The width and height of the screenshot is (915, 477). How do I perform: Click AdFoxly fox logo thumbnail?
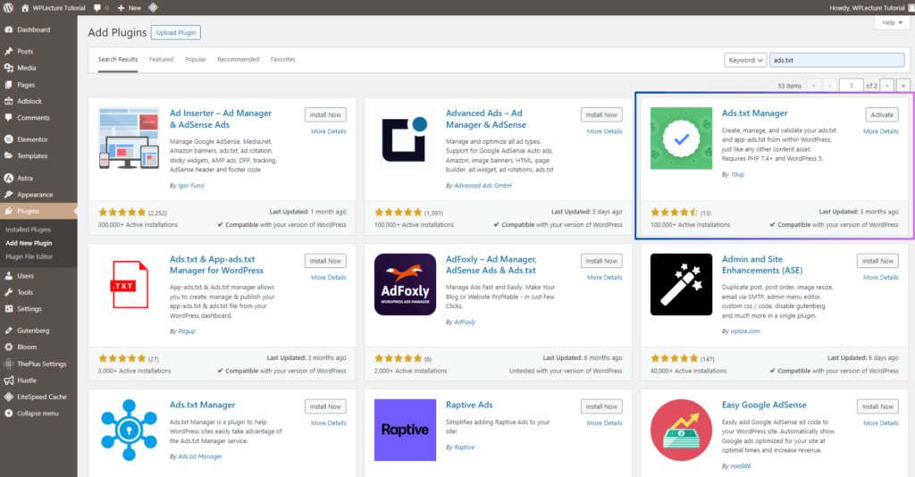click(x=405, y=285)
